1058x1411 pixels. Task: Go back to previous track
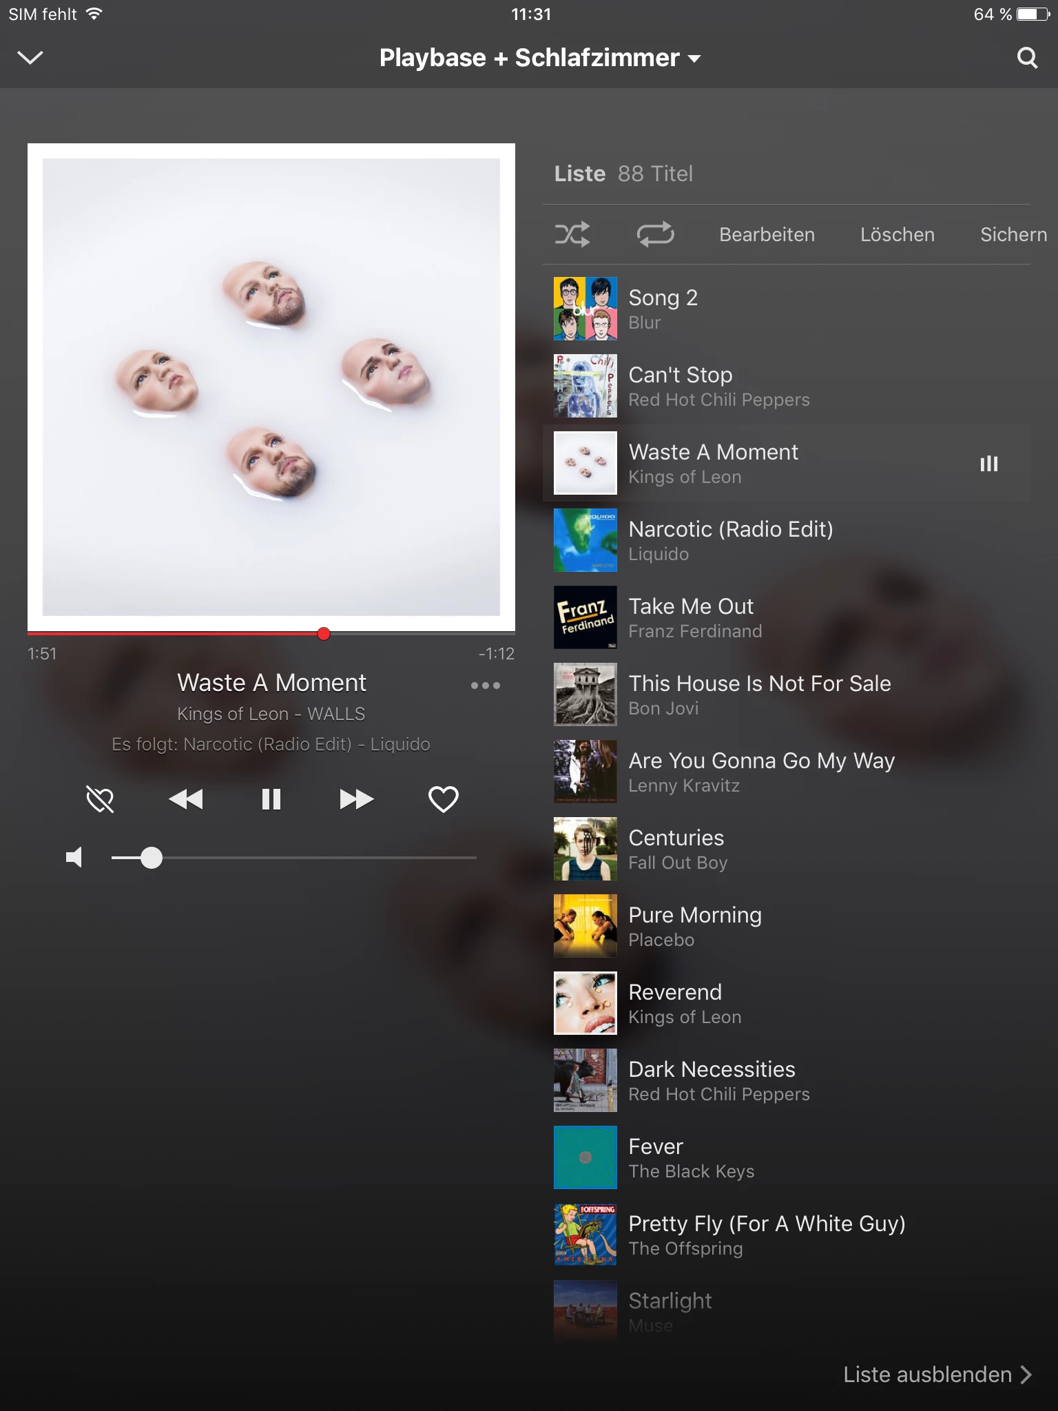186,799
